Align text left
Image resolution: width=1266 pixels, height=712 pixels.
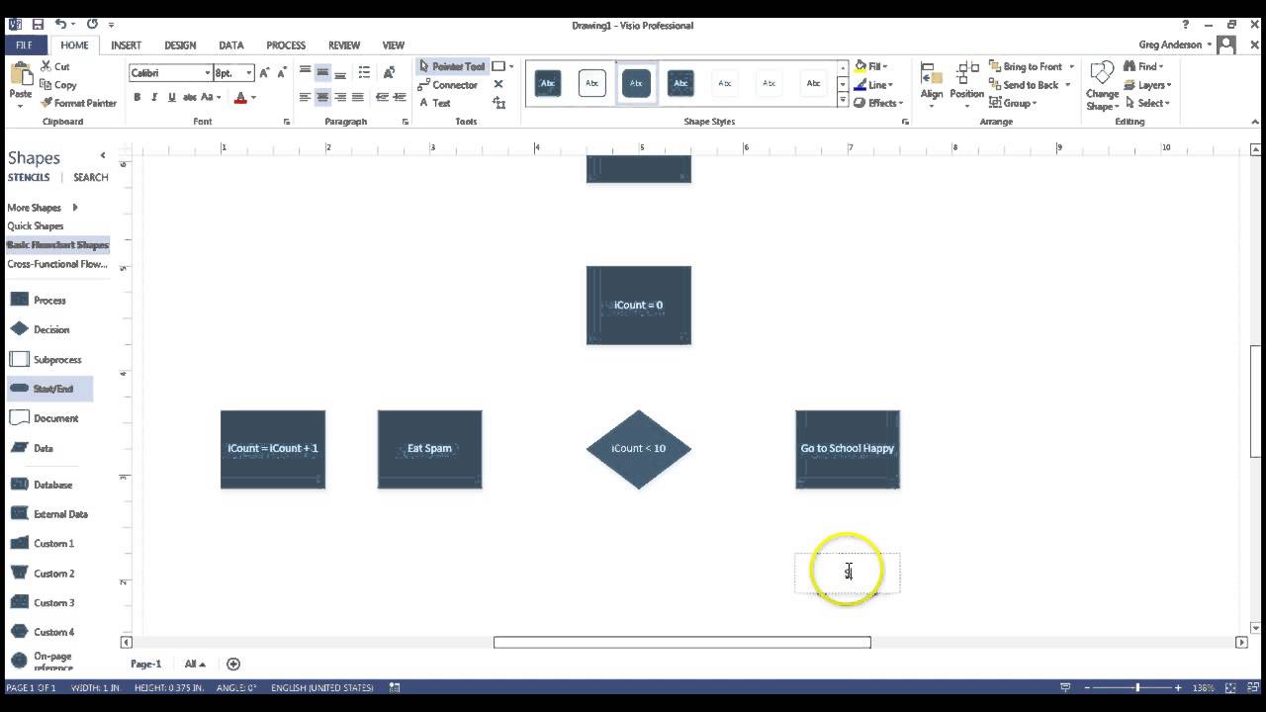pos(305,97)
